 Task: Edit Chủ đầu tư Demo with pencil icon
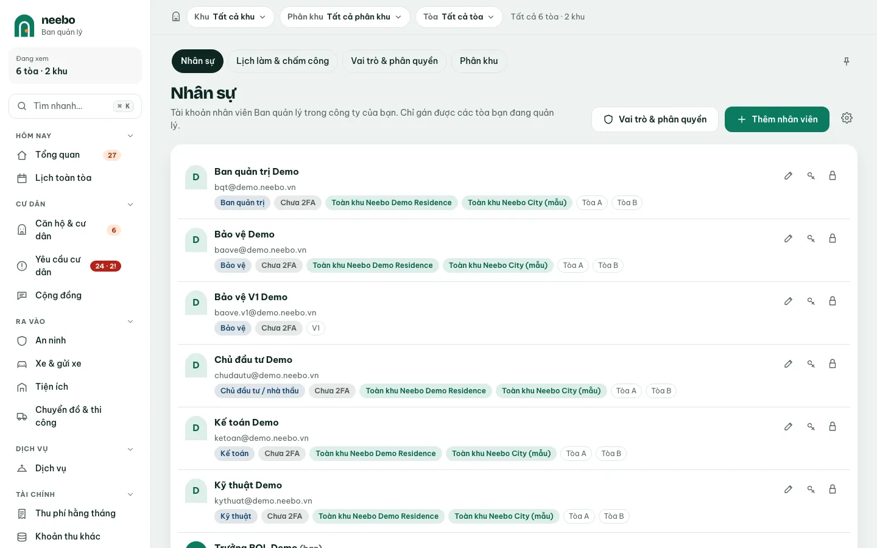click(788, 364)
